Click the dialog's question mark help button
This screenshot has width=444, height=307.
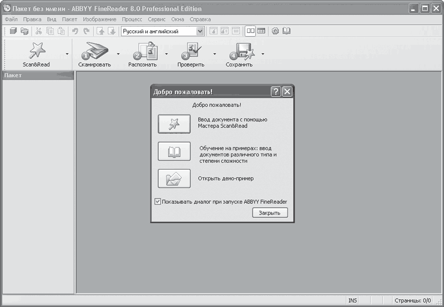(276, 91)
